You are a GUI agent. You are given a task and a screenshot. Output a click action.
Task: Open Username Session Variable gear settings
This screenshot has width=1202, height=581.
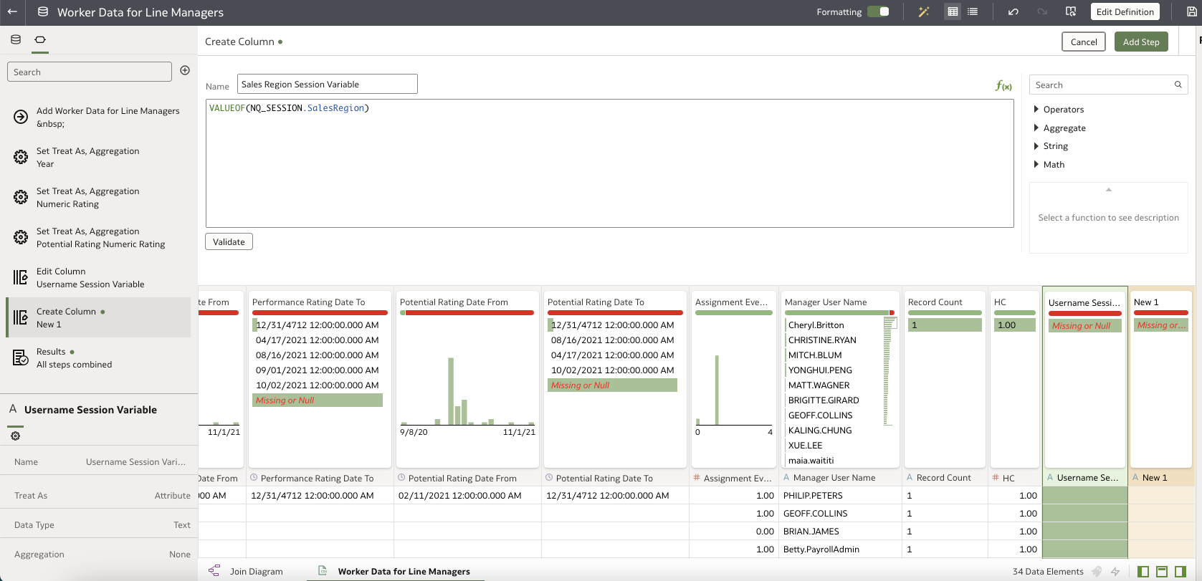(x=16, y=436)
